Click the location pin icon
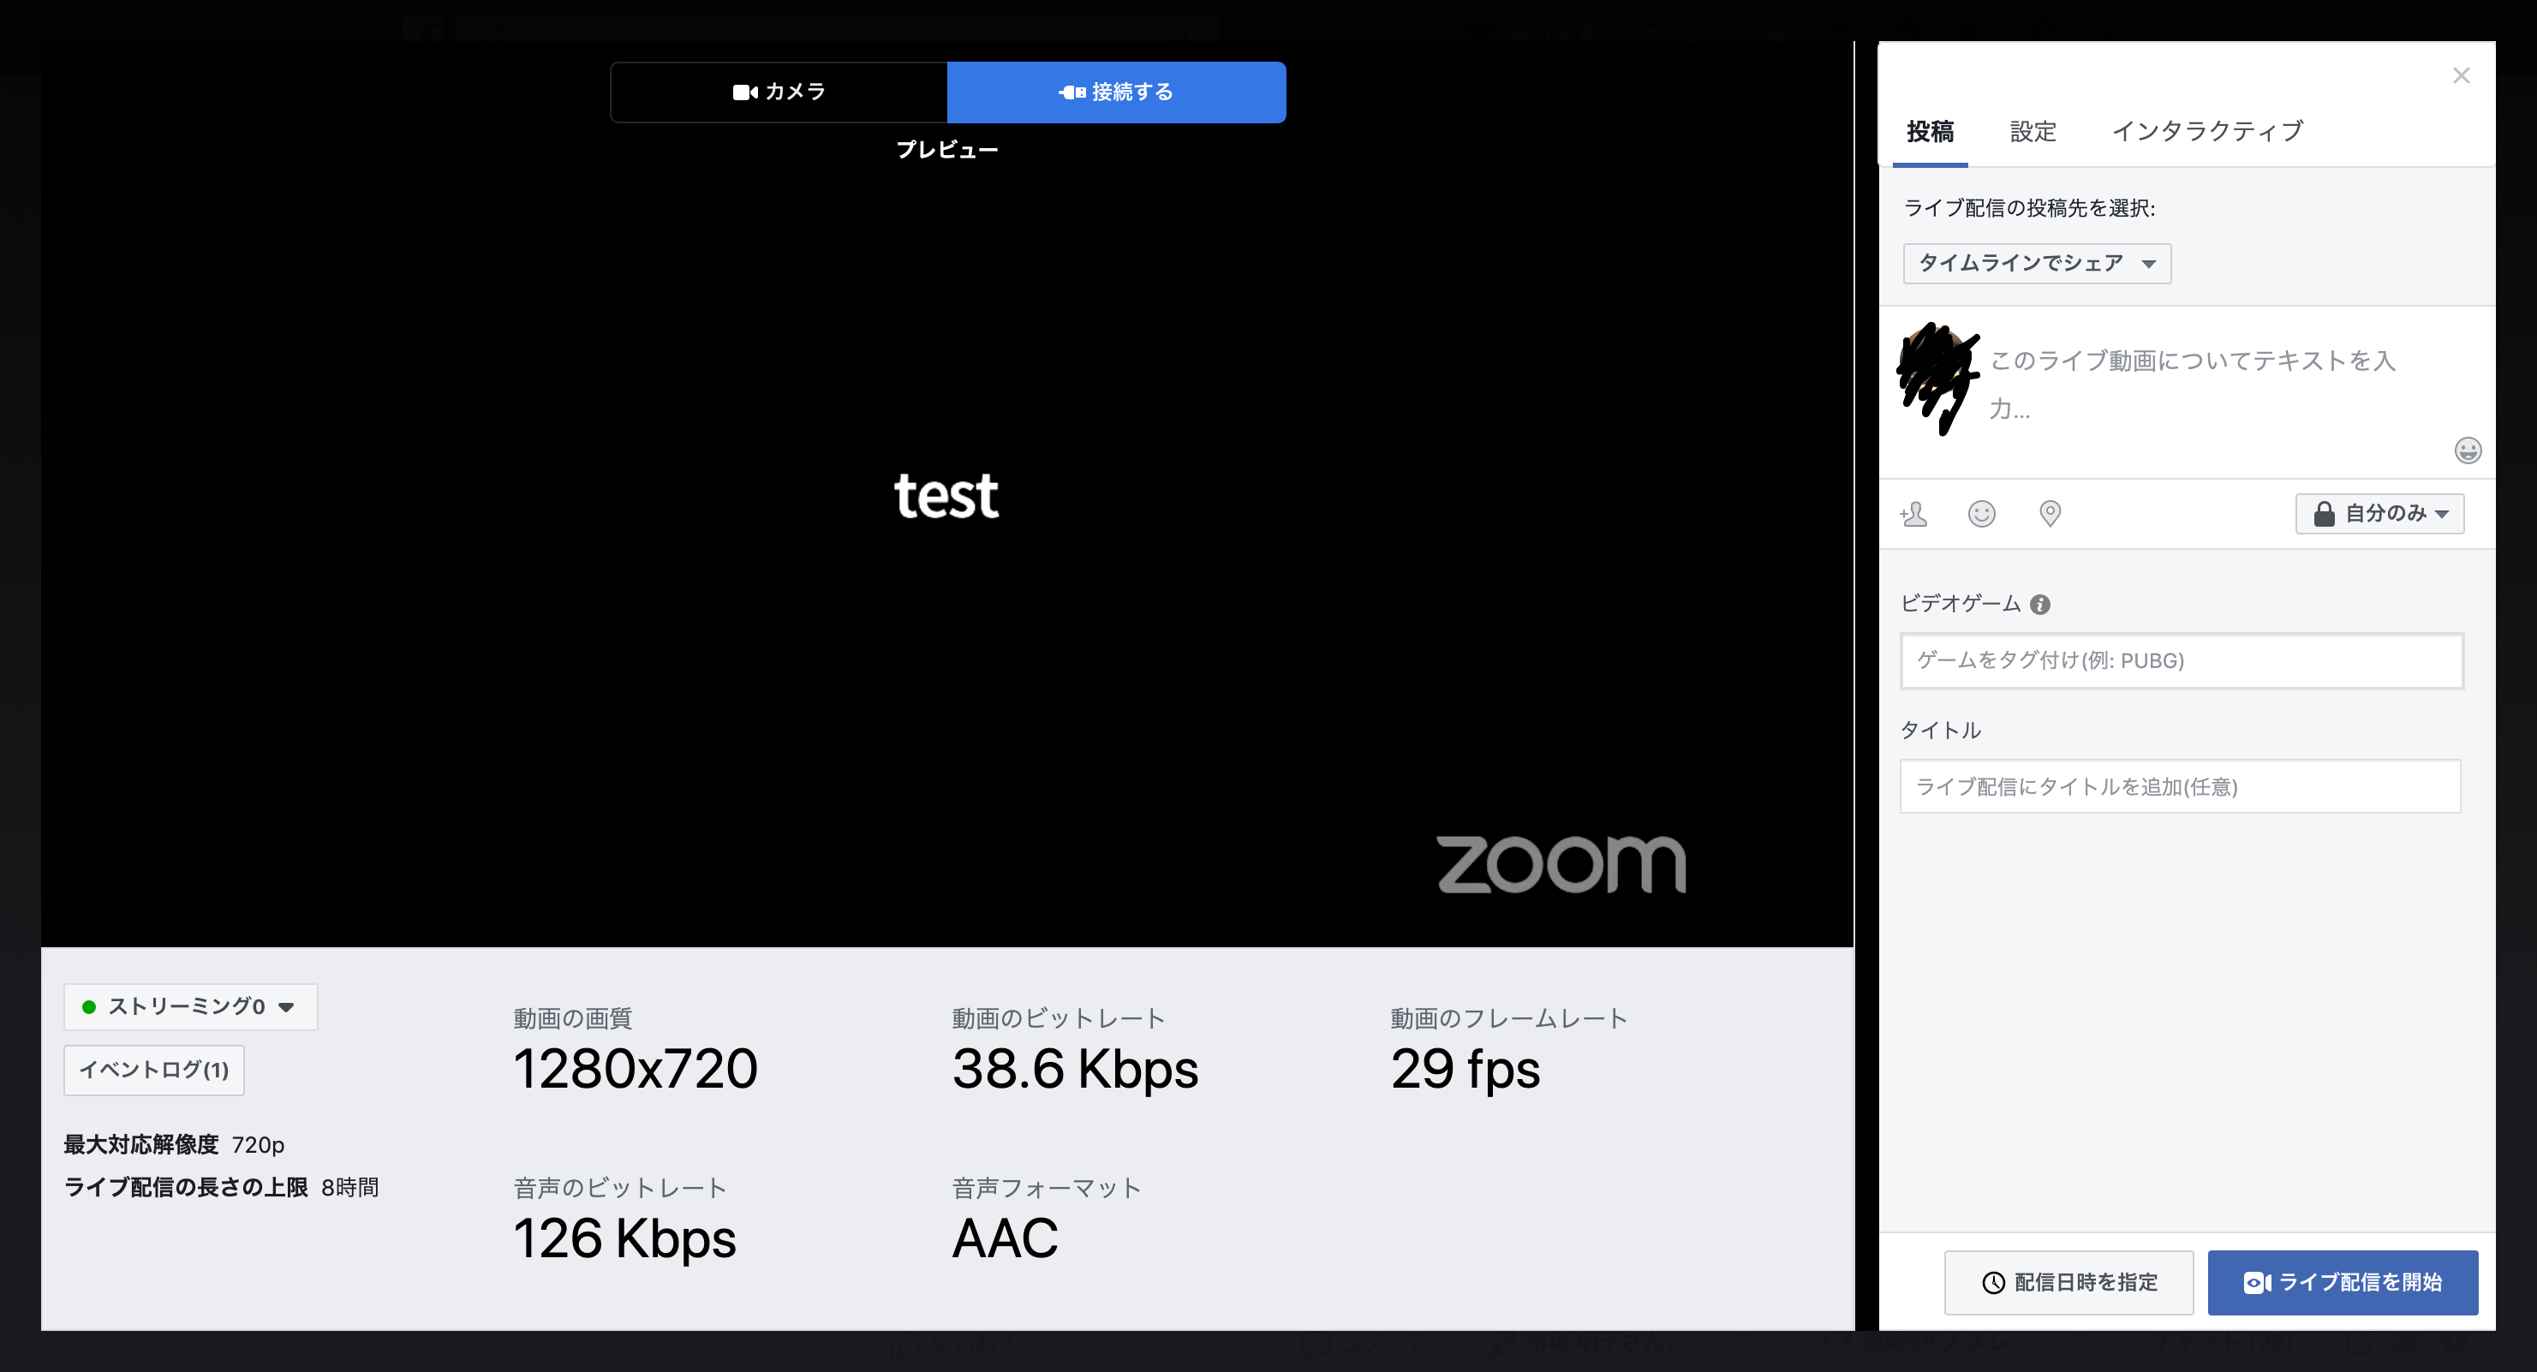 tap(2049, 512)
